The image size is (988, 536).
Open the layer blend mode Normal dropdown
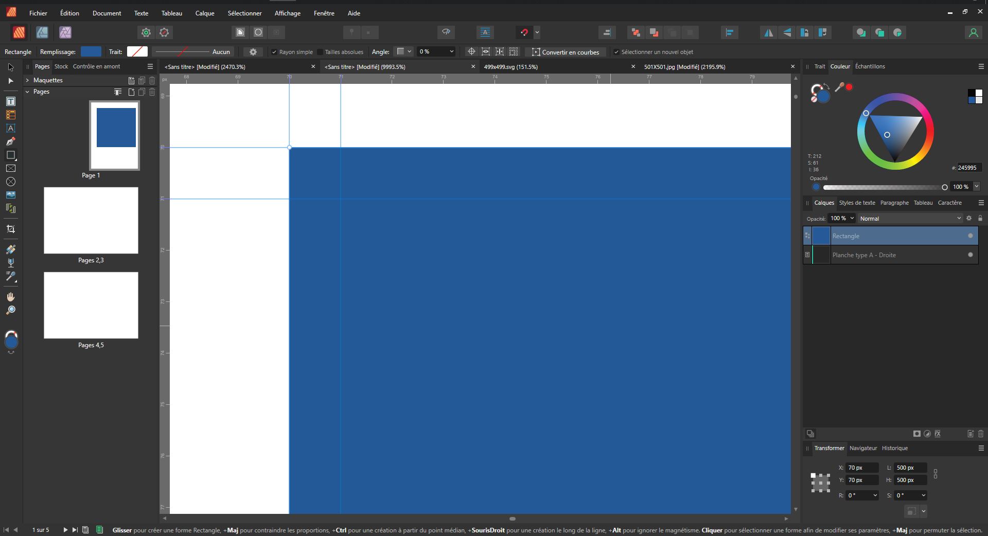(910, 219)
